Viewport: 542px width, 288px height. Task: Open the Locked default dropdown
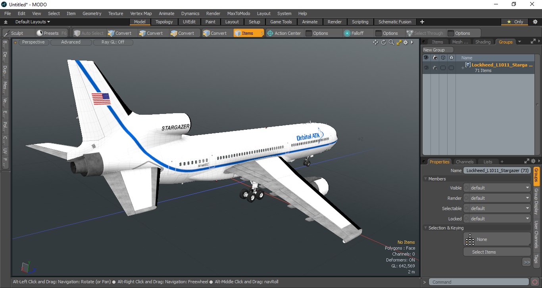(500, 219)
